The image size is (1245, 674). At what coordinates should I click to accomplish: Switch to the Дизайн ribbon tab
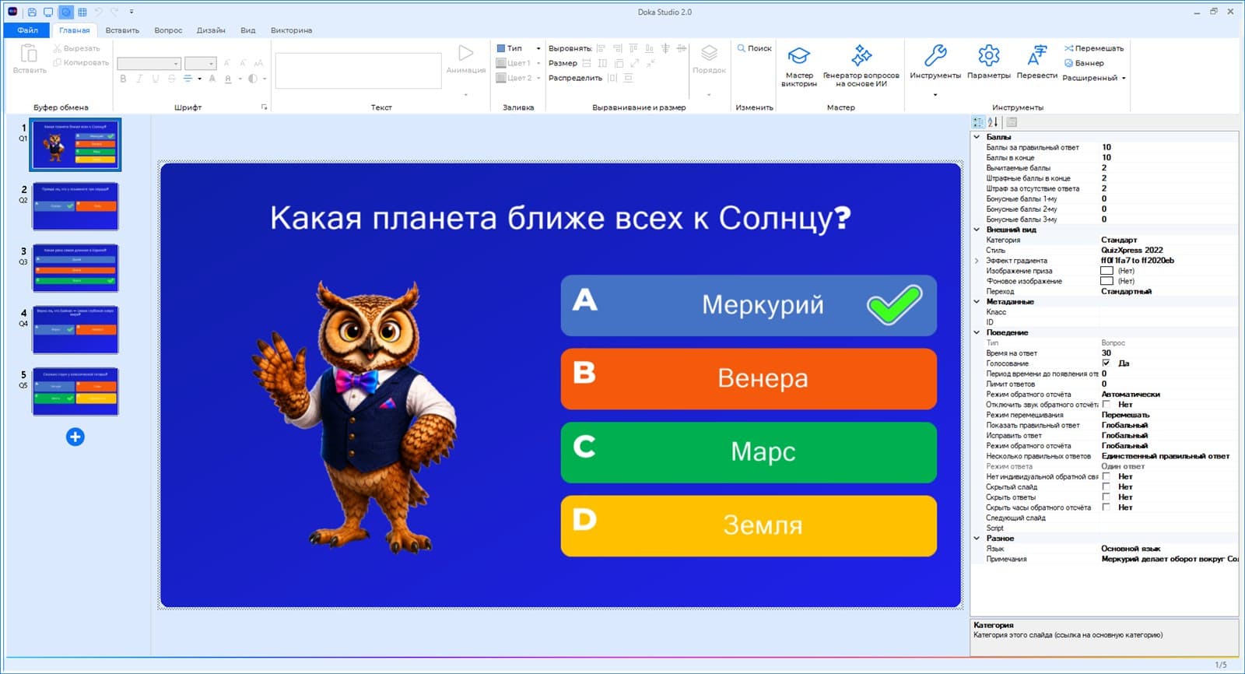(211, 30)
